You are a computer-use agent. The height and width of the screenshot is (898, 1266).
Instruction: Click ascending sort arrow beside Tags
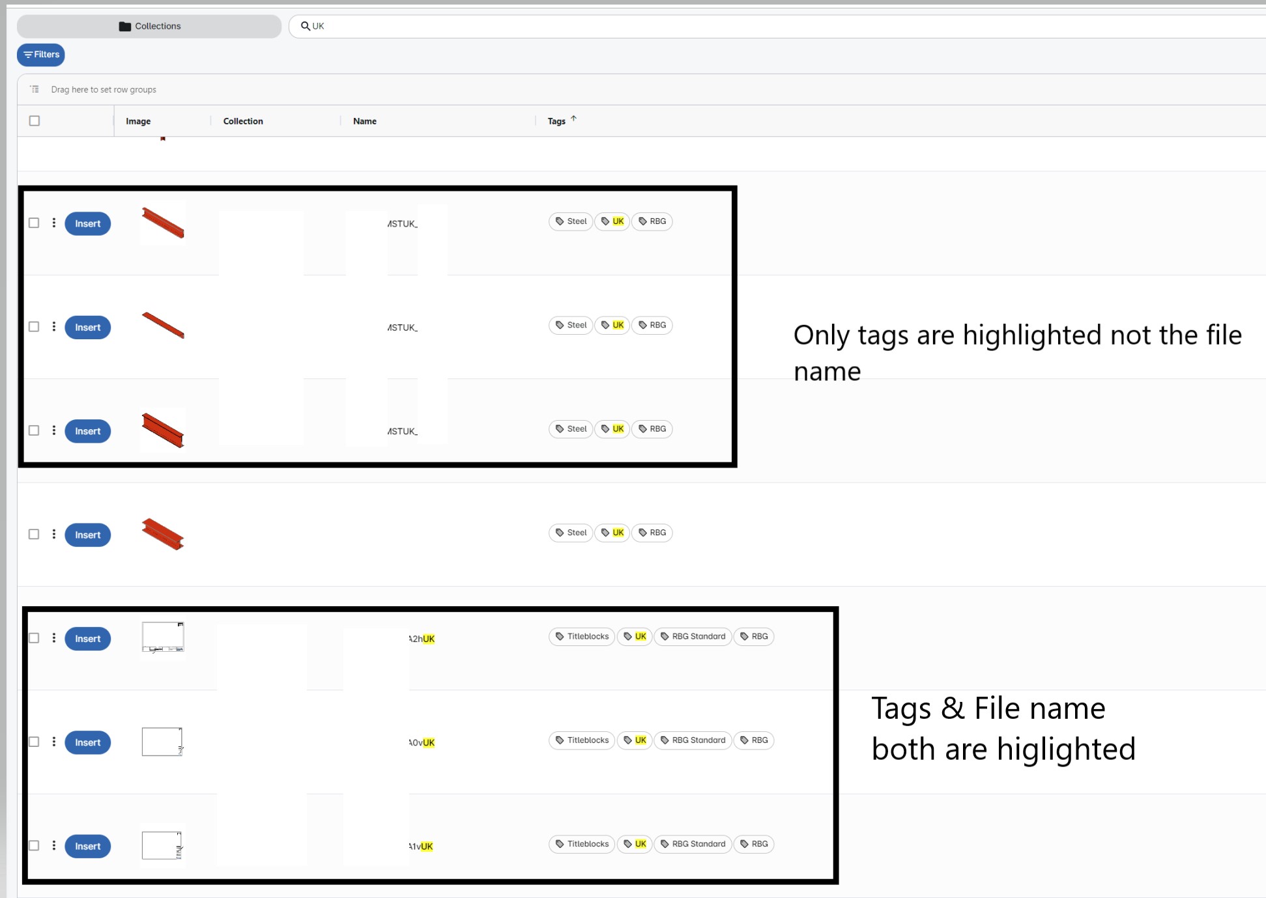pyautogui.click(x=573, y=119)
